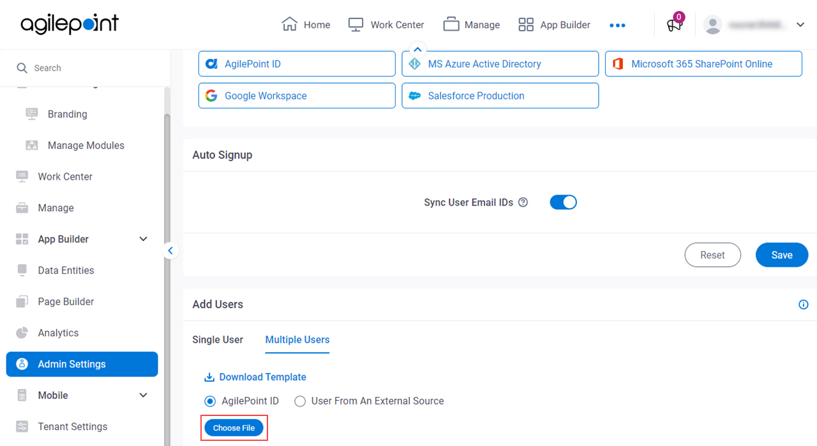Viewport: 817px width, 446px height.
Task: Switch to the Single User tab
Action: pyautogui.click(x=218, y=339)
